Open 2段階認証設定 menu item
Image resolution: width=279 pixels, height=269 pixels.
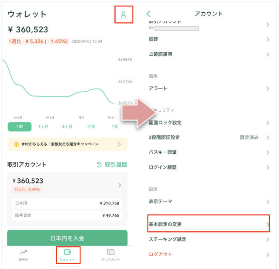click(208, 137)
